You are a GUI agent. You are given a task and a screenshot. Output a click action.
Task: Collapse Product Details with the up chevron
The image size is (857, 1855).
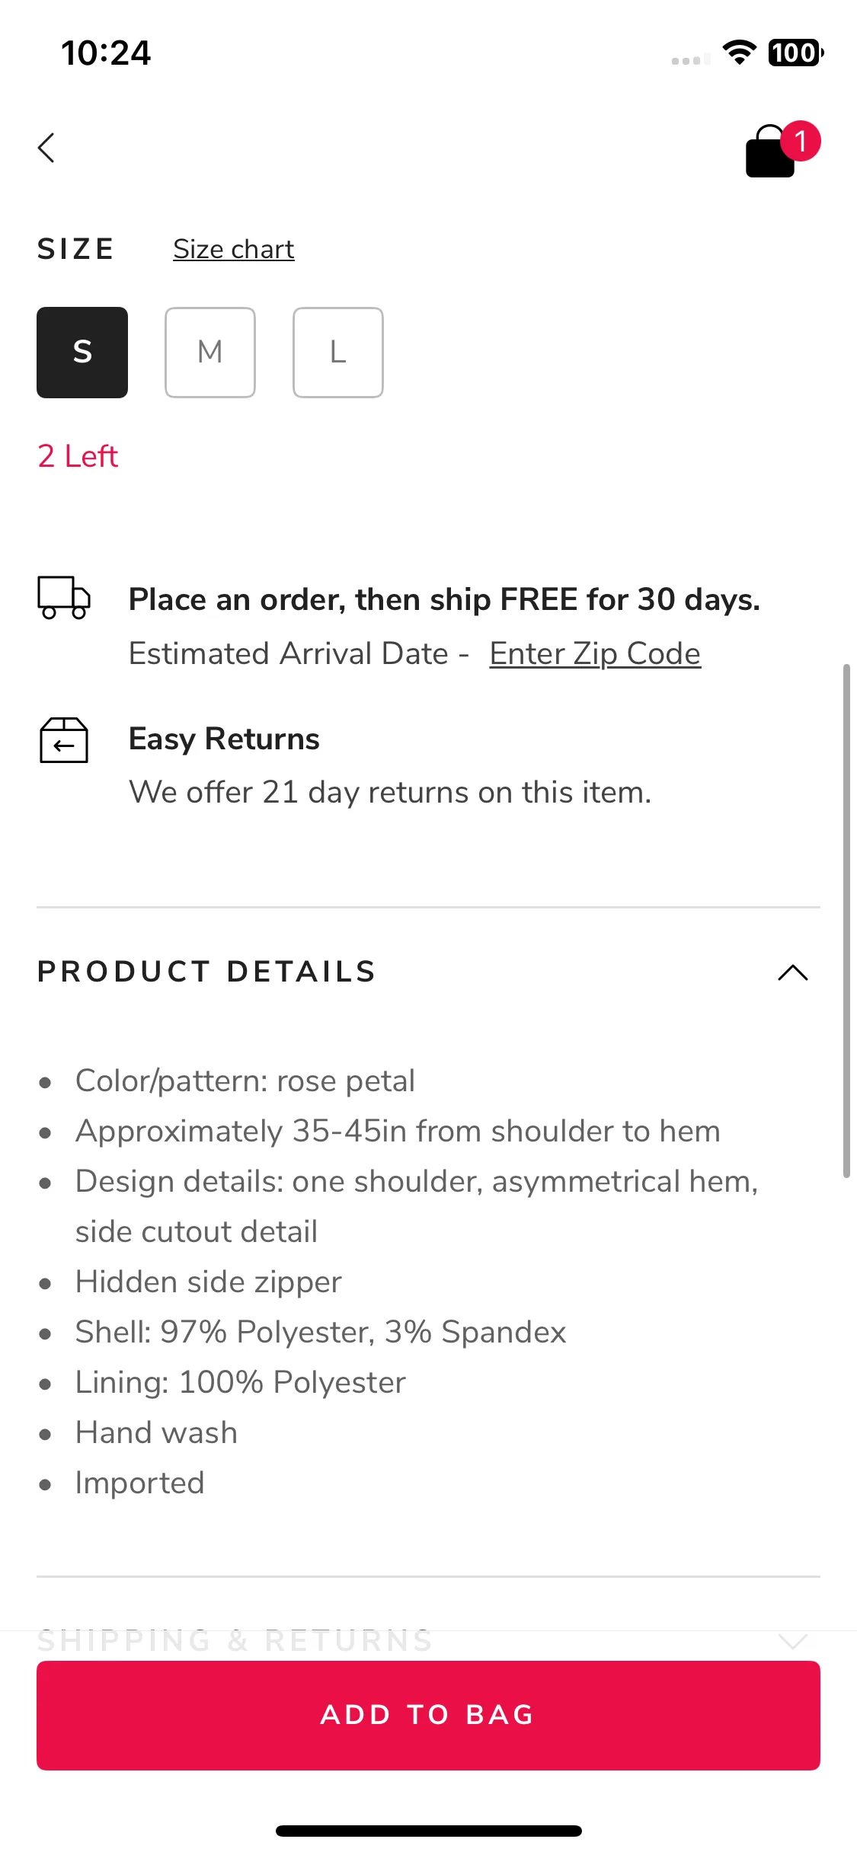(x=793, y=972)
